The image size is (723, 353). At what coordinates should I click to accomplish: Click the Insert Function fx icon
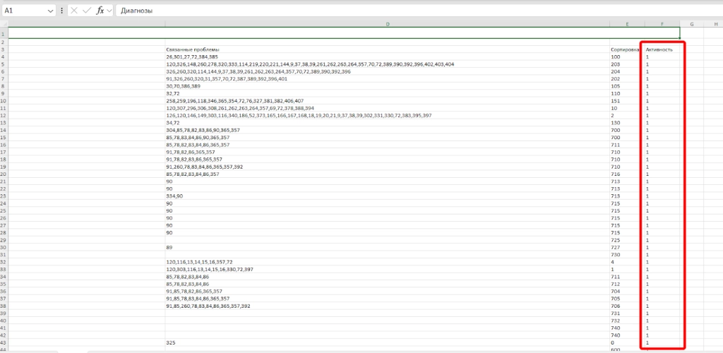(x=100, y=11)
